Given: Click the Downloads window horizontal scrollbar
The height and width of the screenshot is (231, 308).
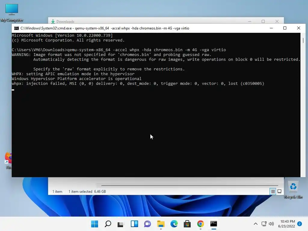Looking at the screenshot, I should pos(190,185).
